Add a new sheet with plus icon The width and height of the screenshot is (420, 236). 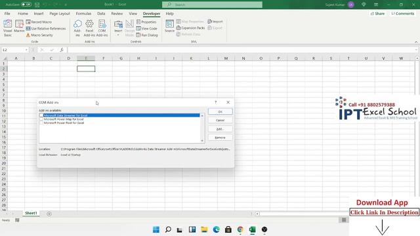49,214
